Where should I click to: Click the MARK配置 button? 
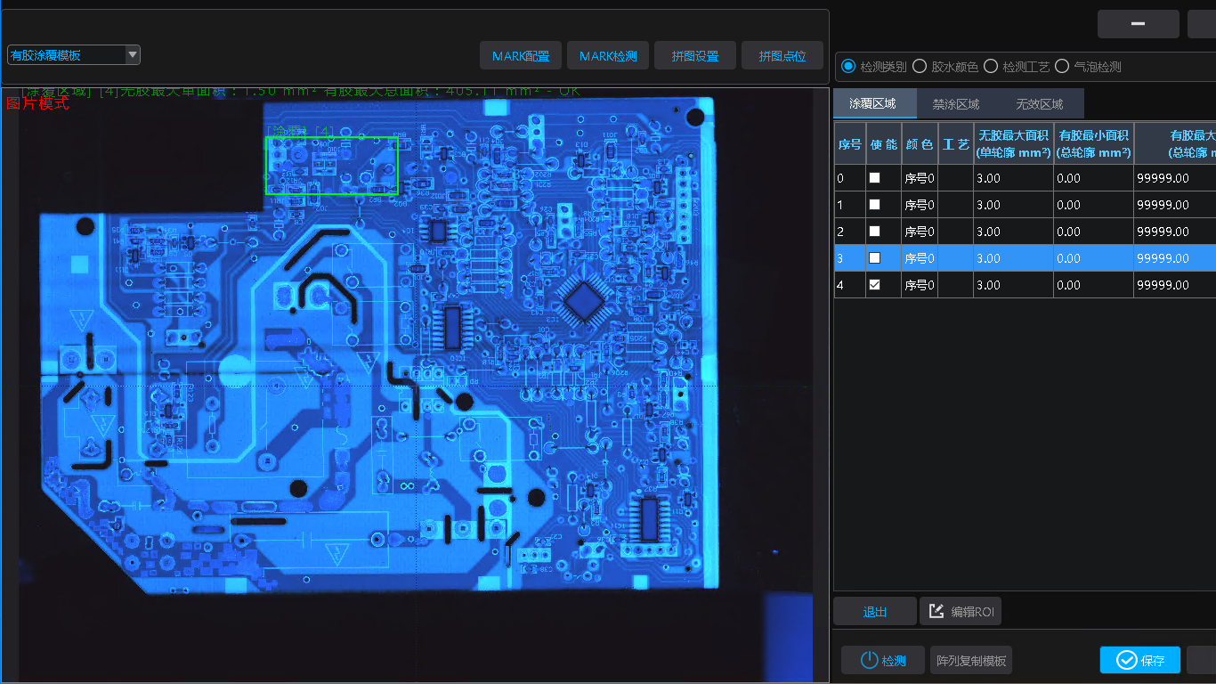521,56
